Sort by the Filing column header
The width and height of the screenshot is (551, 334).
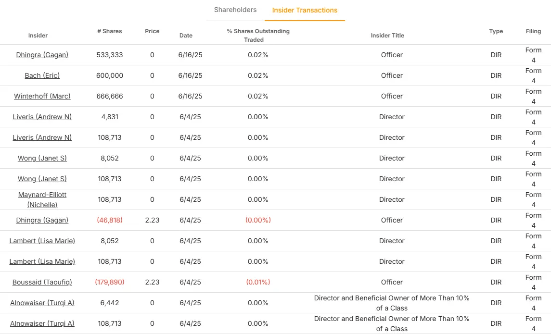[533, 31]
